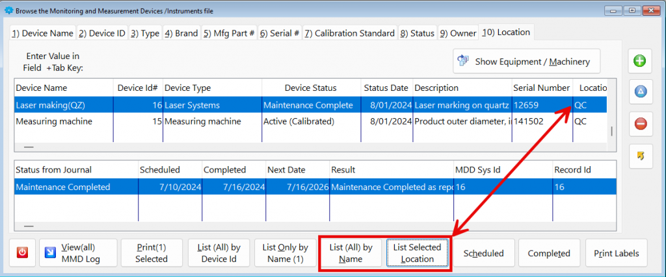Screen dimensions: 666x277
Task: Click the Result column header
Action: [392, 170]
